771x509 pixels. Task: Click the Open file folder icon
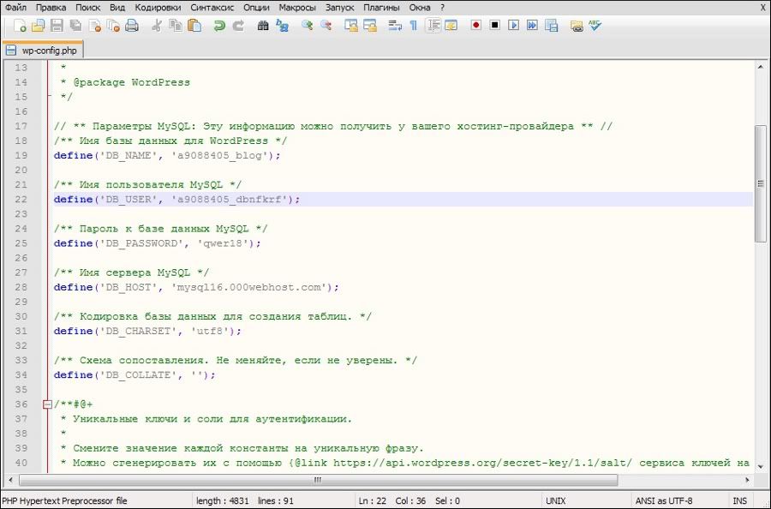pyautogui.click(x=38, y=26)
